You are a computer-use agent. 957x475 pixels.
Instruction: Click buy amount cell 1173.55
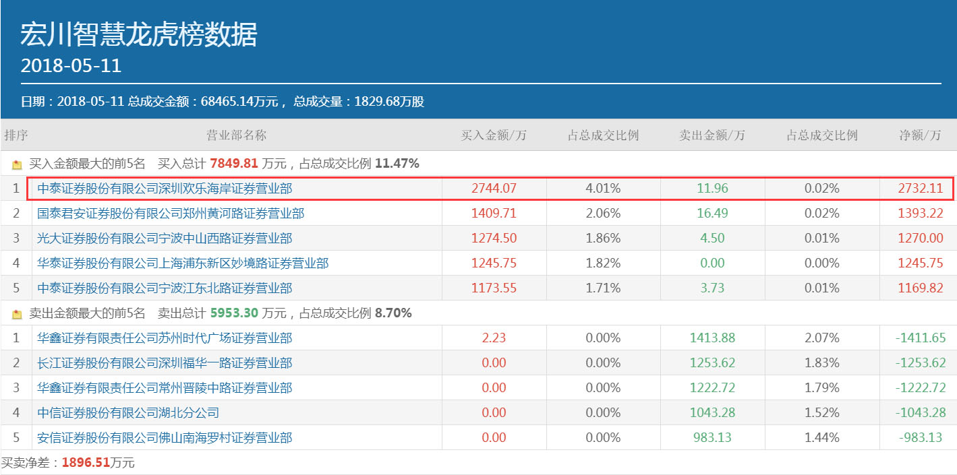(494, 288)
